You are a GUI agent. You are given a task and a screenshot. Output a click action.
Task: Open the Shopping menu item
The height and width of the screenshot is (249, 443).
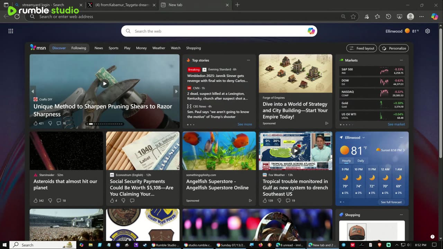(x=193, y=48)
